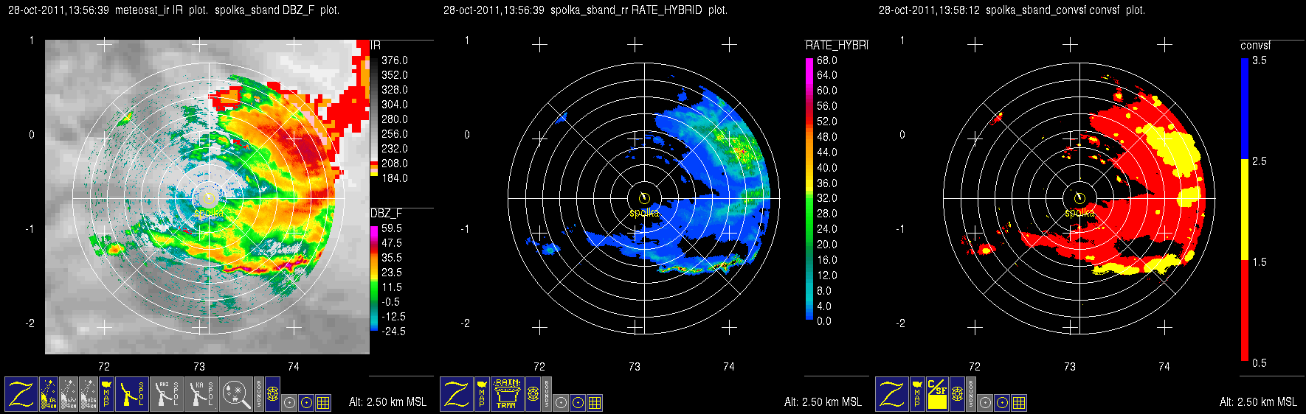1306x414 pixels.
Task: Click the Z icon in the convsf panel
Action: (x=892, y=394)
